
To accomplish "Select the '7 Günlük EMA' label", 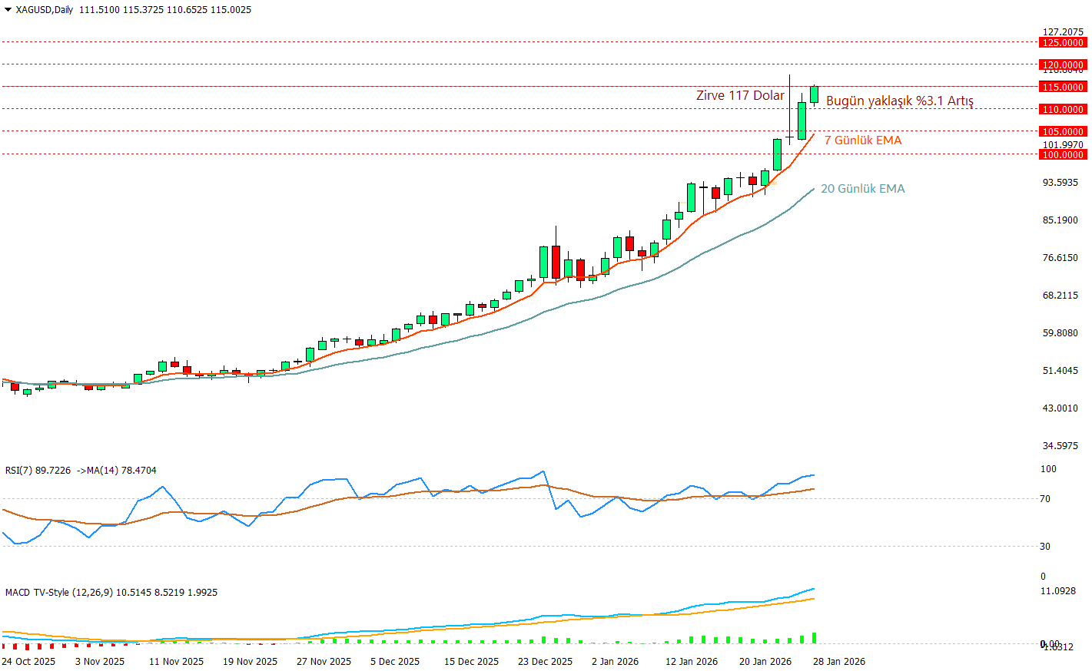I will [x=862, y=140].
